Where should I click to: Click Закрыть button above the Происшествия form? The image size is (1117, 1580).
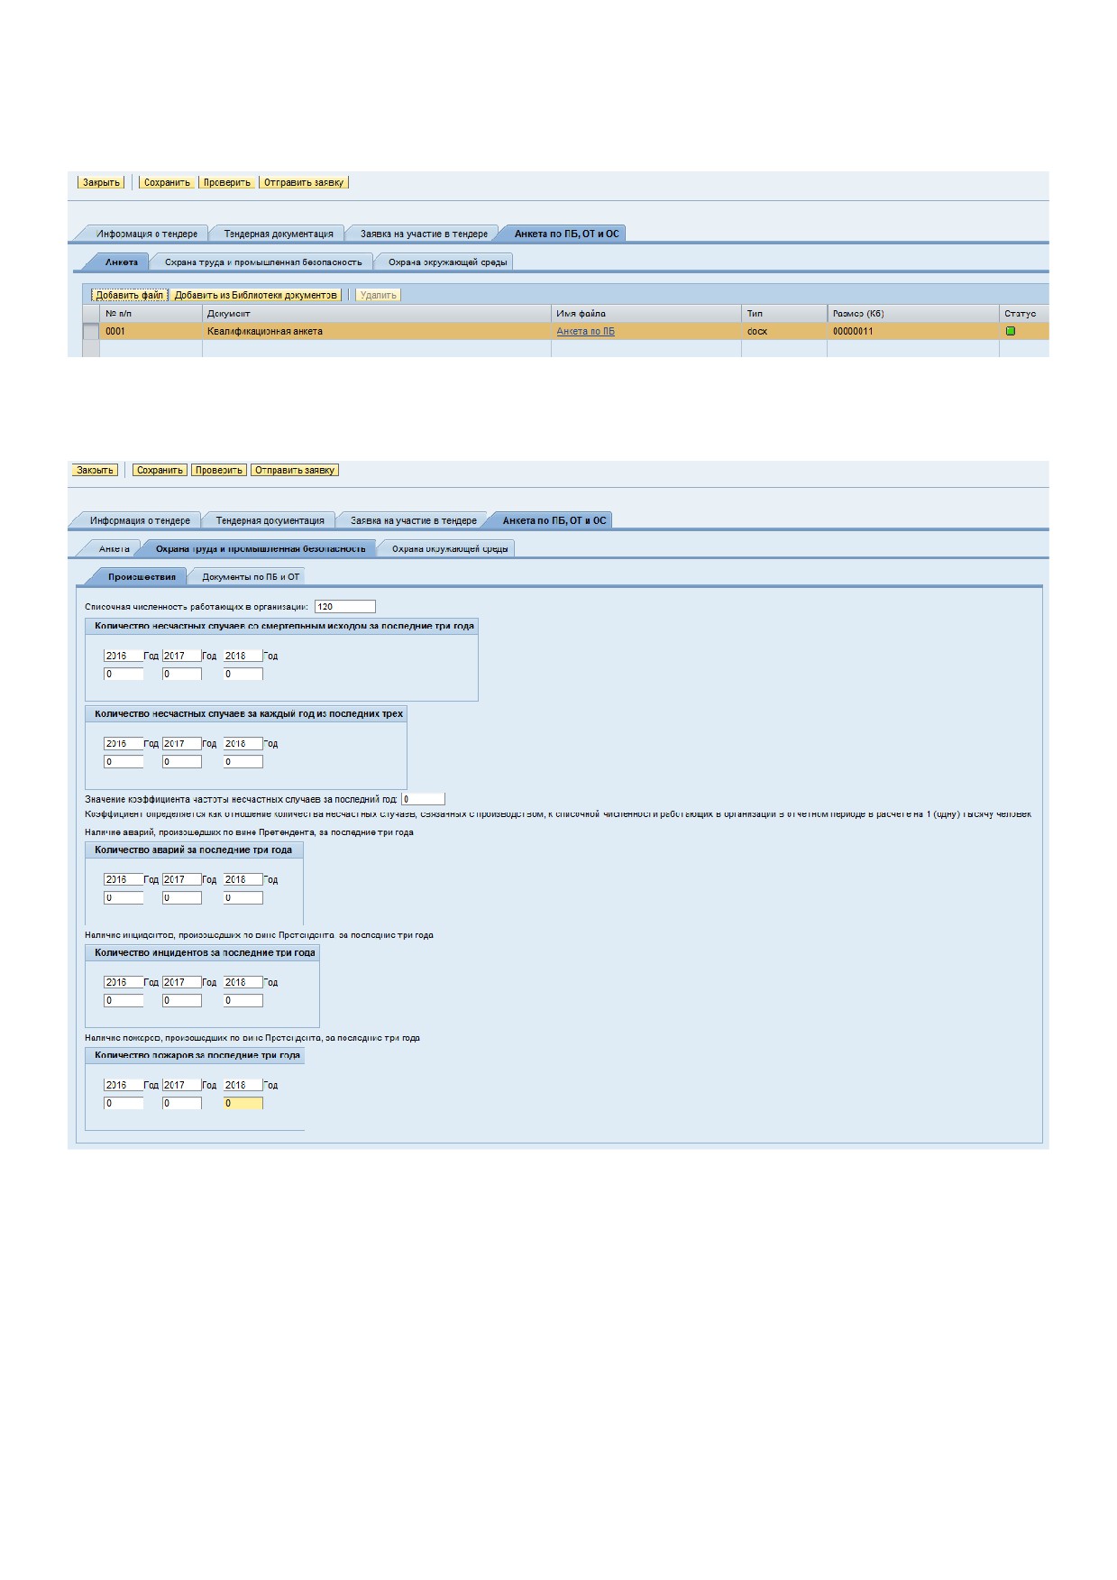pyautogui.click(x=95, y=470)
